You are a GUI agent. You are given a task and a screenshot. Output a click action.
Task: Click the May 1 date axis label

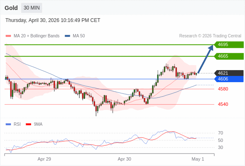tap(198, 159)
